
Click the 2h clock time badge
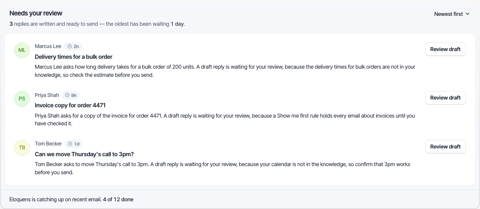click(73, 46)
